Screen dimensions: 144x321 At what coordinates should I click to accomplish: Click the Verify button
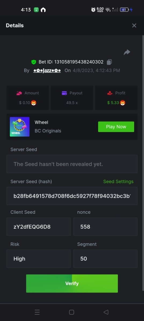tap(72, 284)
